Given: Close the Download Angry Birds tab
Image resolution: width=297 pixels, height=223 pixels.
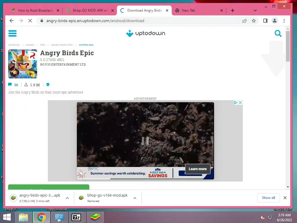Looking at the screenshot, I should click(167, 10).
